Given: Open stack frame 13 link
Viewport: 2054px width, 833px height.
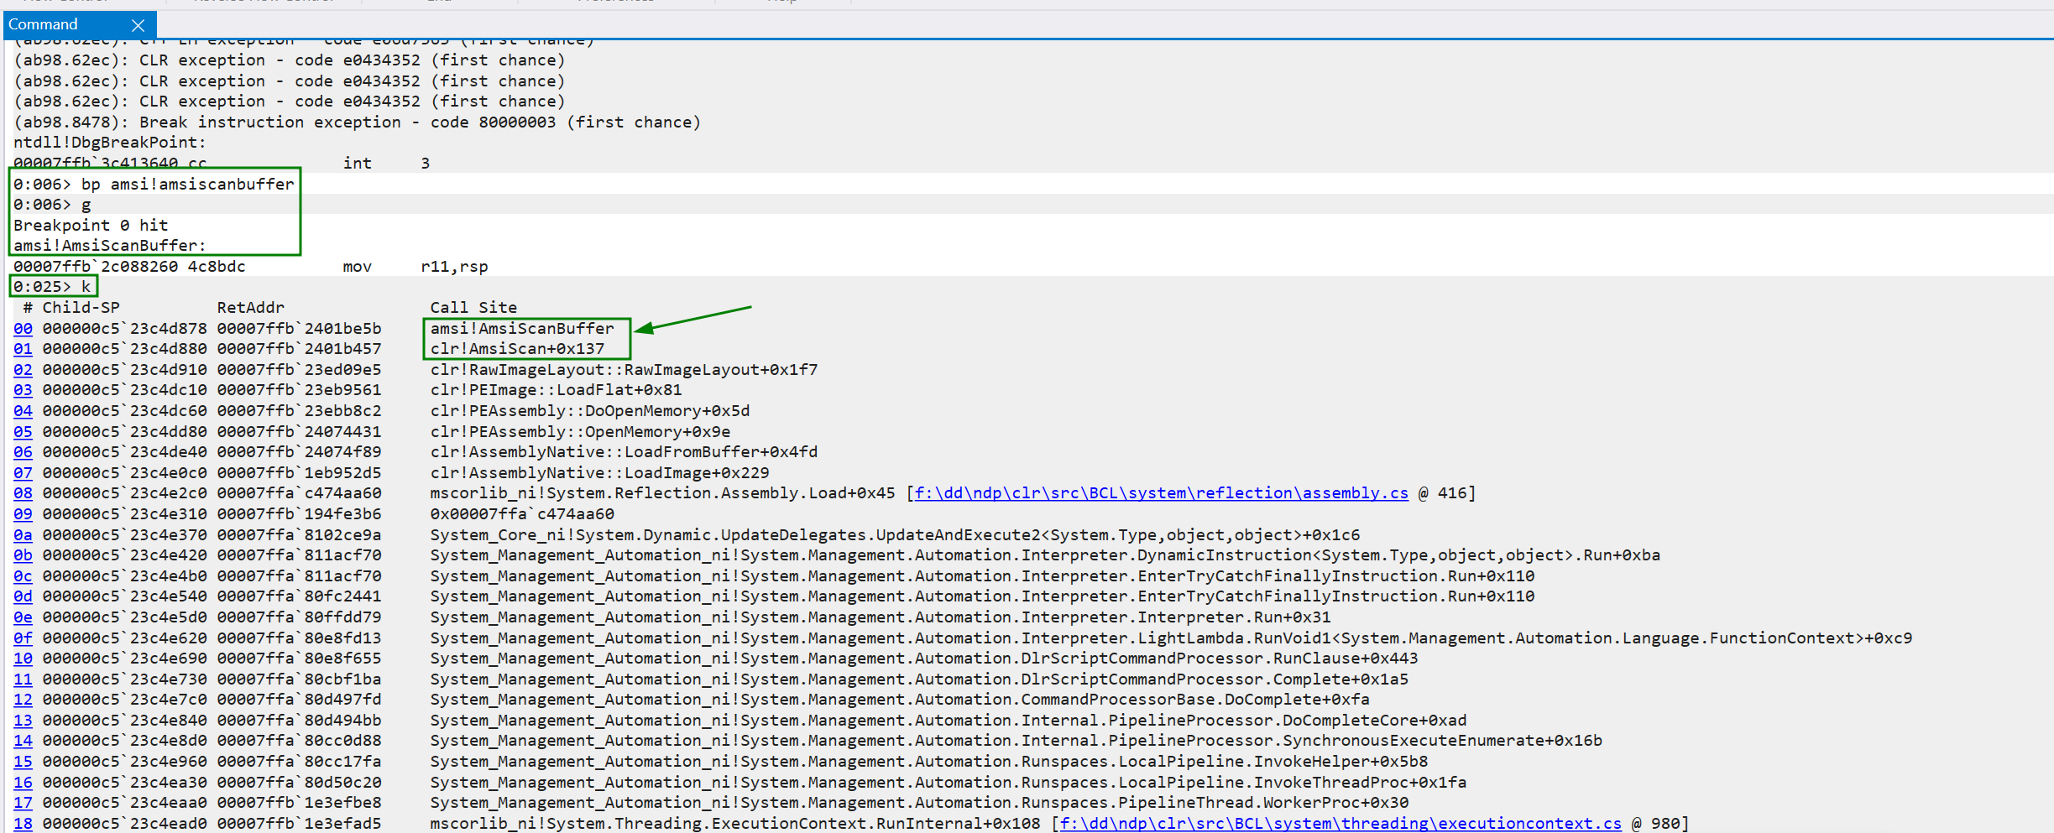Looking at the screenshot, I should coord(23,721).
